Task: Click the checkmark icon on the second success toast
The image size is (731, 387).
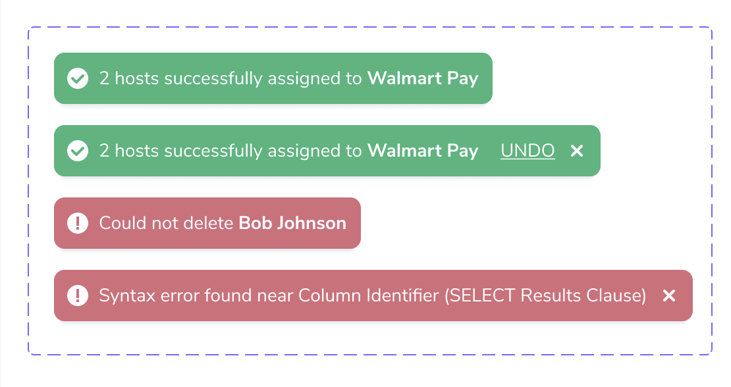Action: (x=78, y=151)
